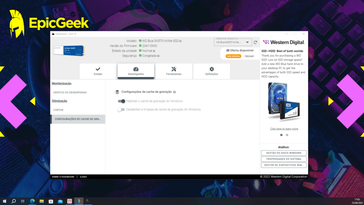The height and width of the screenshot is (205, 364).
Task: Click the orange VER OFERTA button
Action: coord(234,56)
